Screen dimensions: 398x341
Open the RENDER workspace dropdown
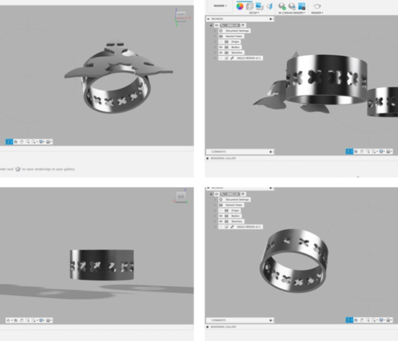pos(220,6)
